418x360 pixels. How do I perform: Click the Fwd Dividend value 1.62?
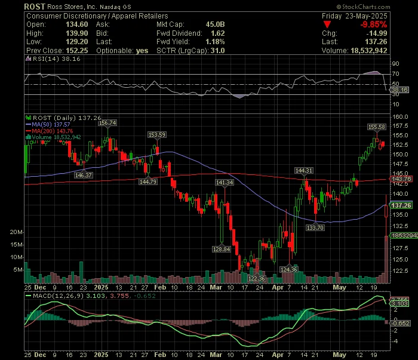click(218, 33)
